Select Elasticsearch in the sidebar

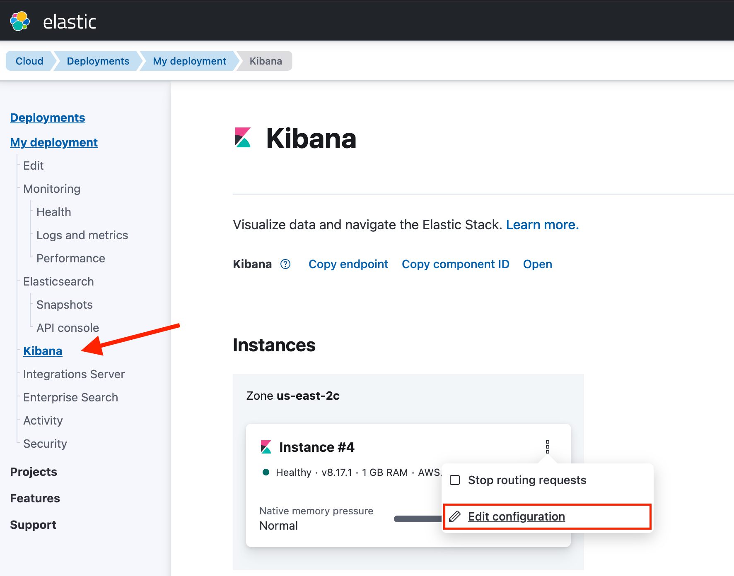click(58, 281)
